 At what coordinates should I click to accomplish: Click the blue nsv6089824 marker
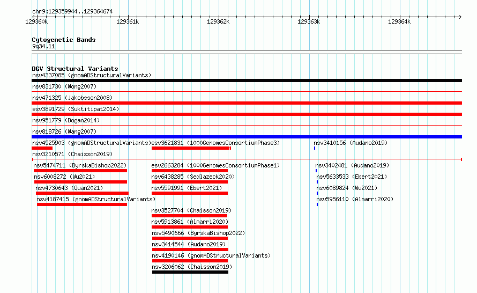[x=317, y=193]
